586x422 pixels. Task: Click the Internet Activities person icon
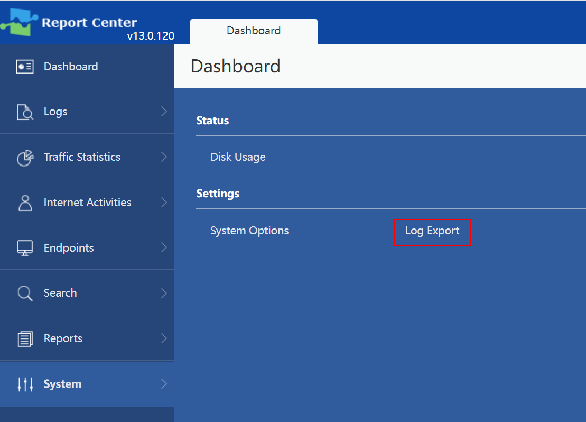25,203
